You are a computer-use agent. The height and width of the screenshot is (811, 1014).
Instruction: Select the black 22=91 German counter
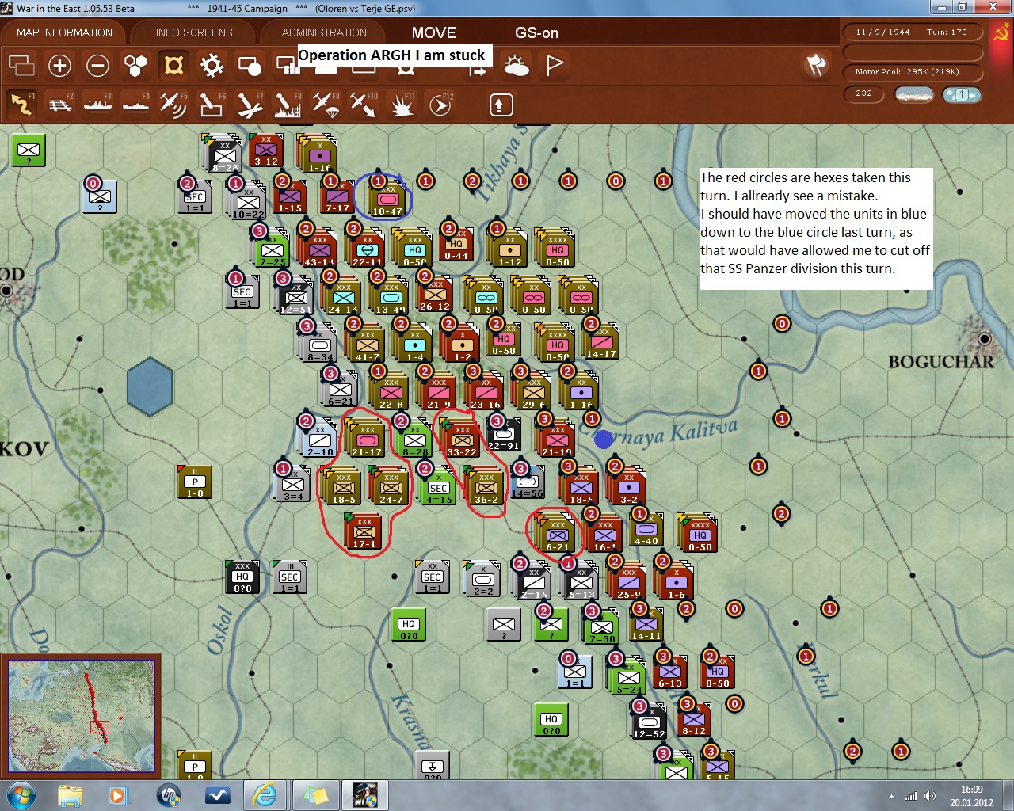coord(503,435)
